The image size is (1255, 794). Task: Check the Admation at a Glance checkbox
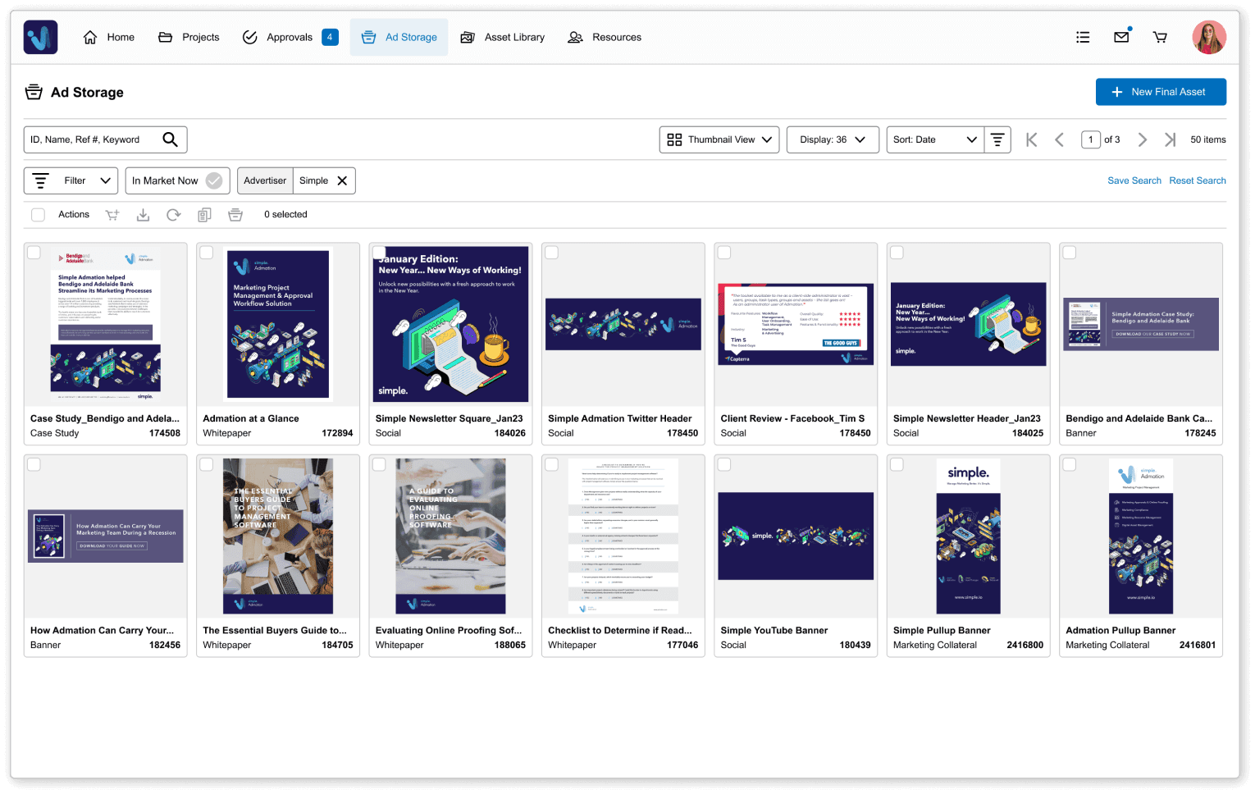(x=207, y=253)
